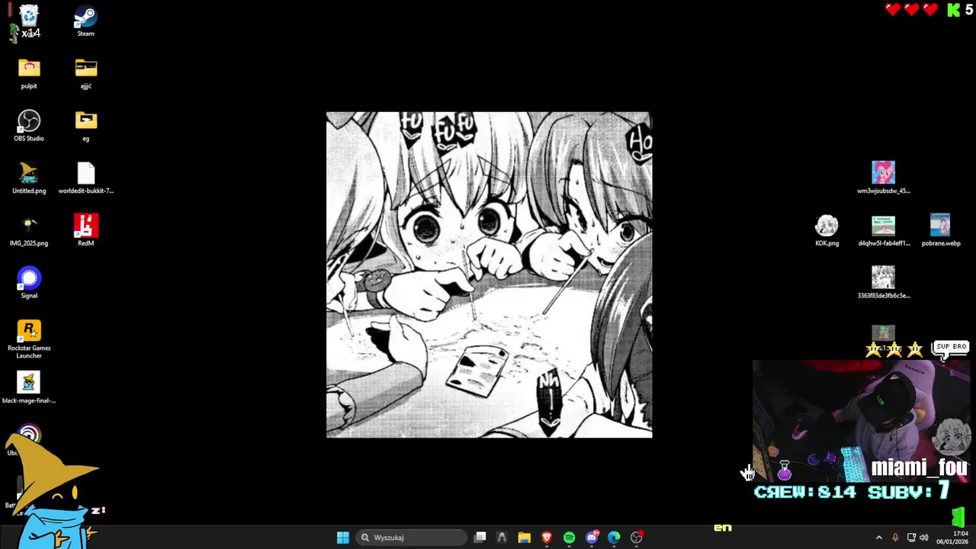Open the volume control tray icon
Screen dimensions: 976x549
coord(924,538)
